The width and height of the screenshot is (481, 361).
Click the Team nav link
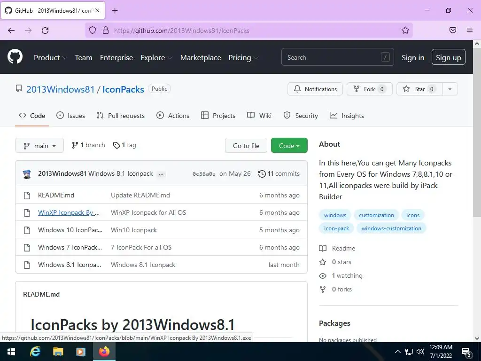84,57
